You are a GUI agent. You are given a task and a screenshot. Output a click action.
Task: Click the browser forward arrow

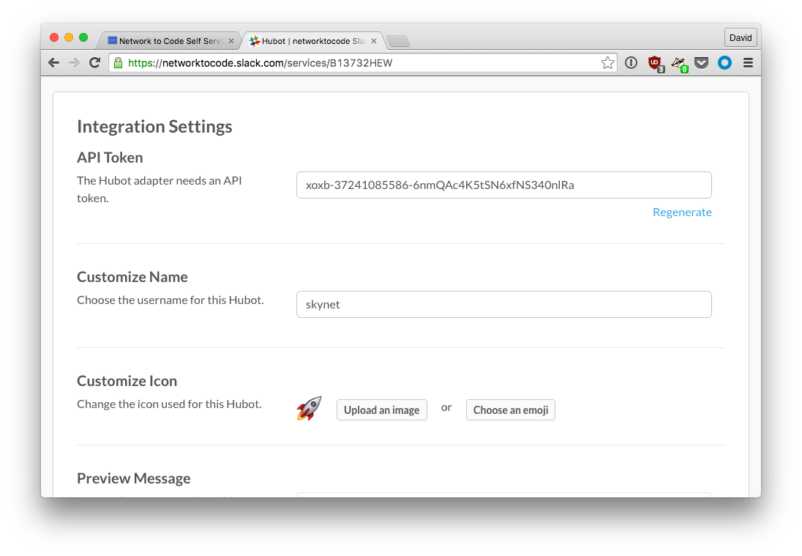(x=74, y=63)
